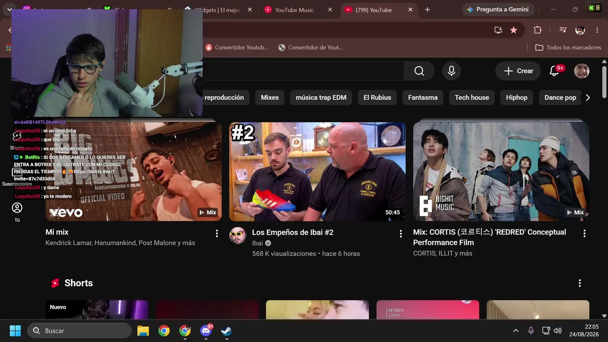Open the Los Empeños de Ibai #2 thumbnail
The image size is (608, 342).
[317, 171]
